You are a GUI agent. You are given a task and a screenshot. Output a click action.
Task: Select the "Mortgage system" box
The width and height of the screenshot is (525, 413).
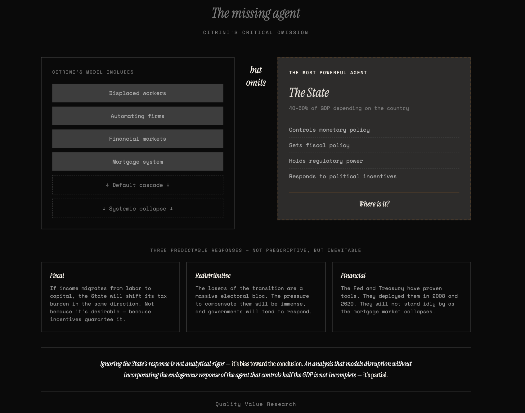pyautogui.click(x=137, y=161)
